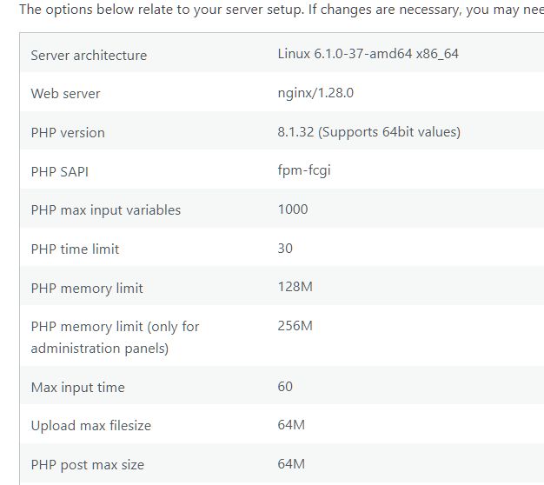The image size is (544, 485).
Task: Click the Max input time label
Action: coord(77,388)
